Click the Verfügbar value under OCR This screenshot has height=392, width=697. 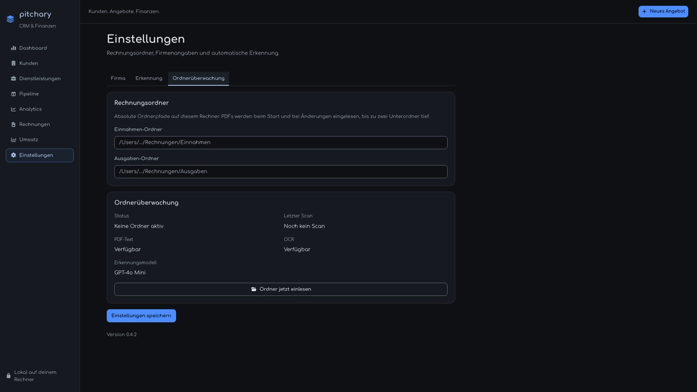pyautogui.click(x=297, y=250)
